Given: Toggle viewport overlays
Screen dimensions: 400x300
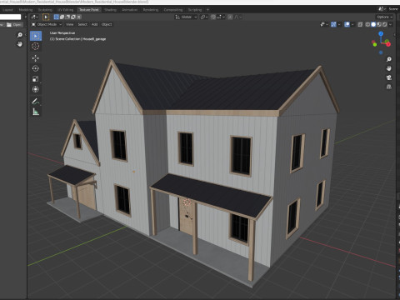Looking at the screenshot, I should pyautogui.click(x=347, y=24).
